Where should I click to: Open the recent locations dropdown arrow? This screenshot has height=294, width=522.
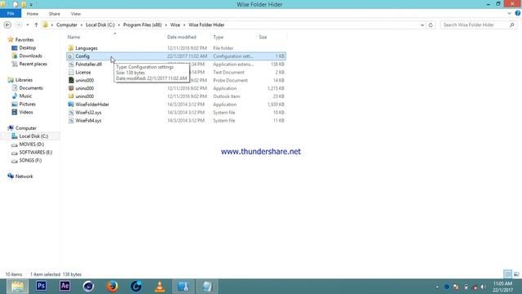point(28,25)
